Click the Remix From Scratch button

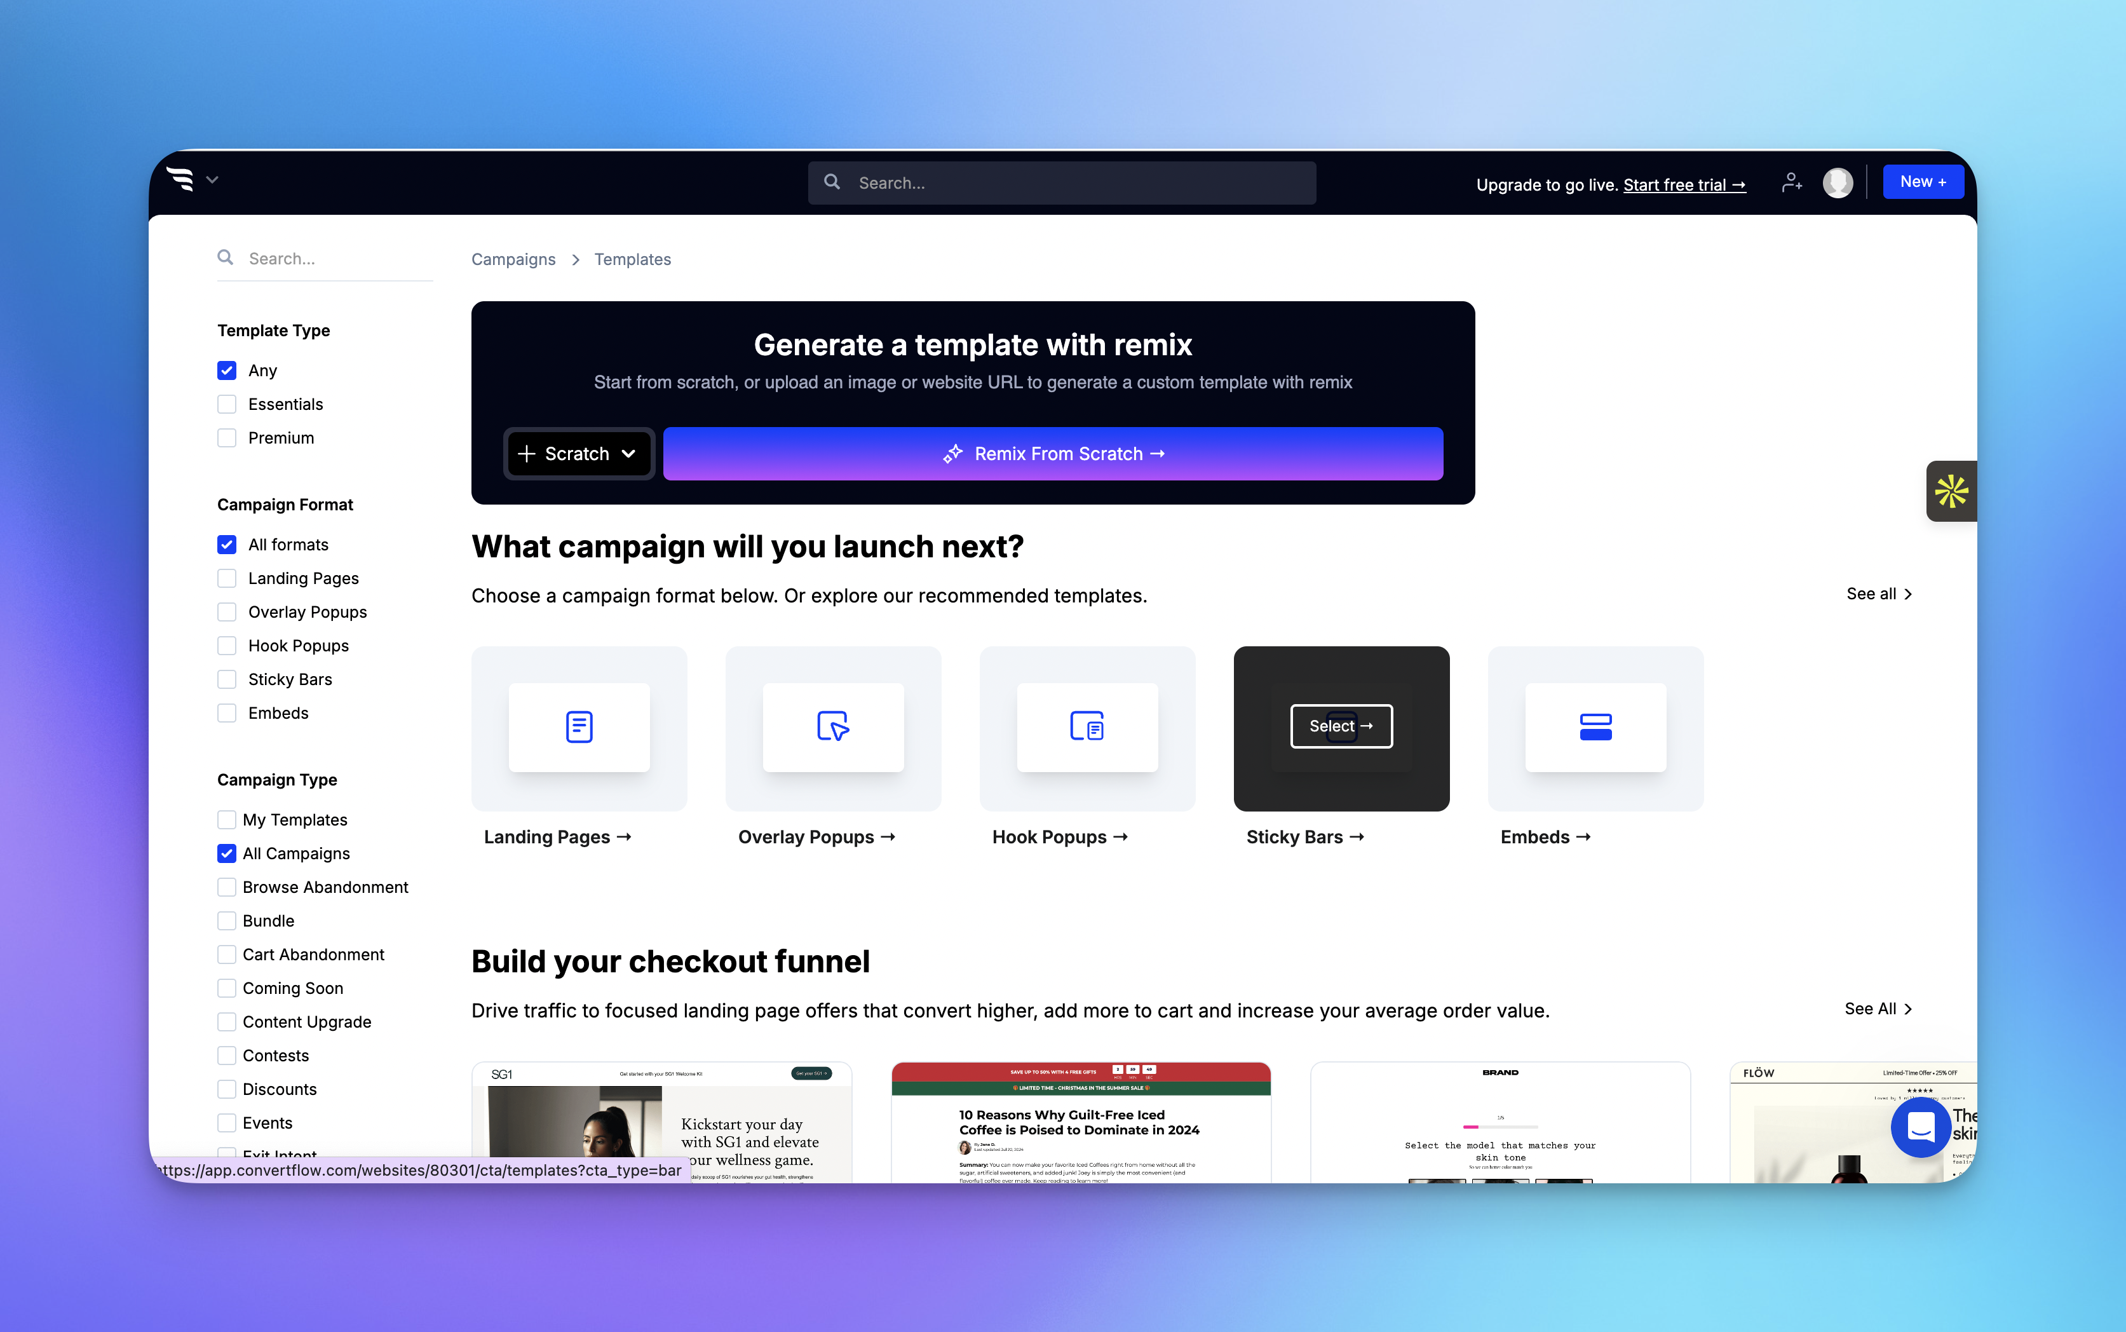pyautogui.click(x=1052, y=453)
